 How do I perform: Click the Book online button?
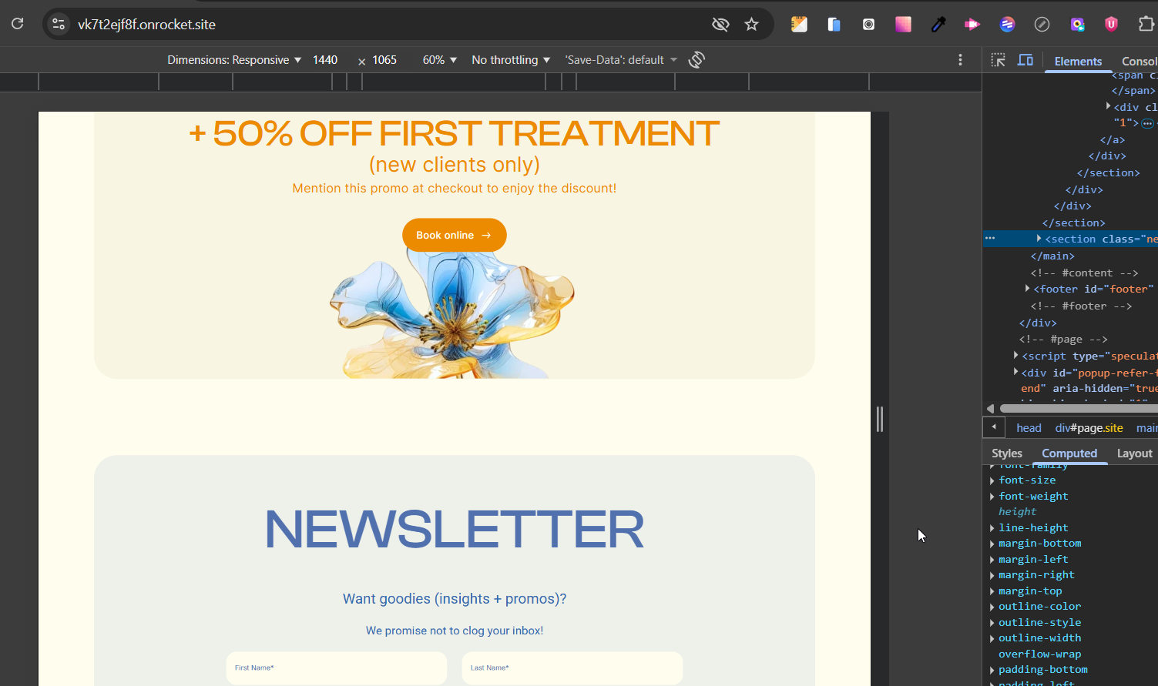click(455, 235)
